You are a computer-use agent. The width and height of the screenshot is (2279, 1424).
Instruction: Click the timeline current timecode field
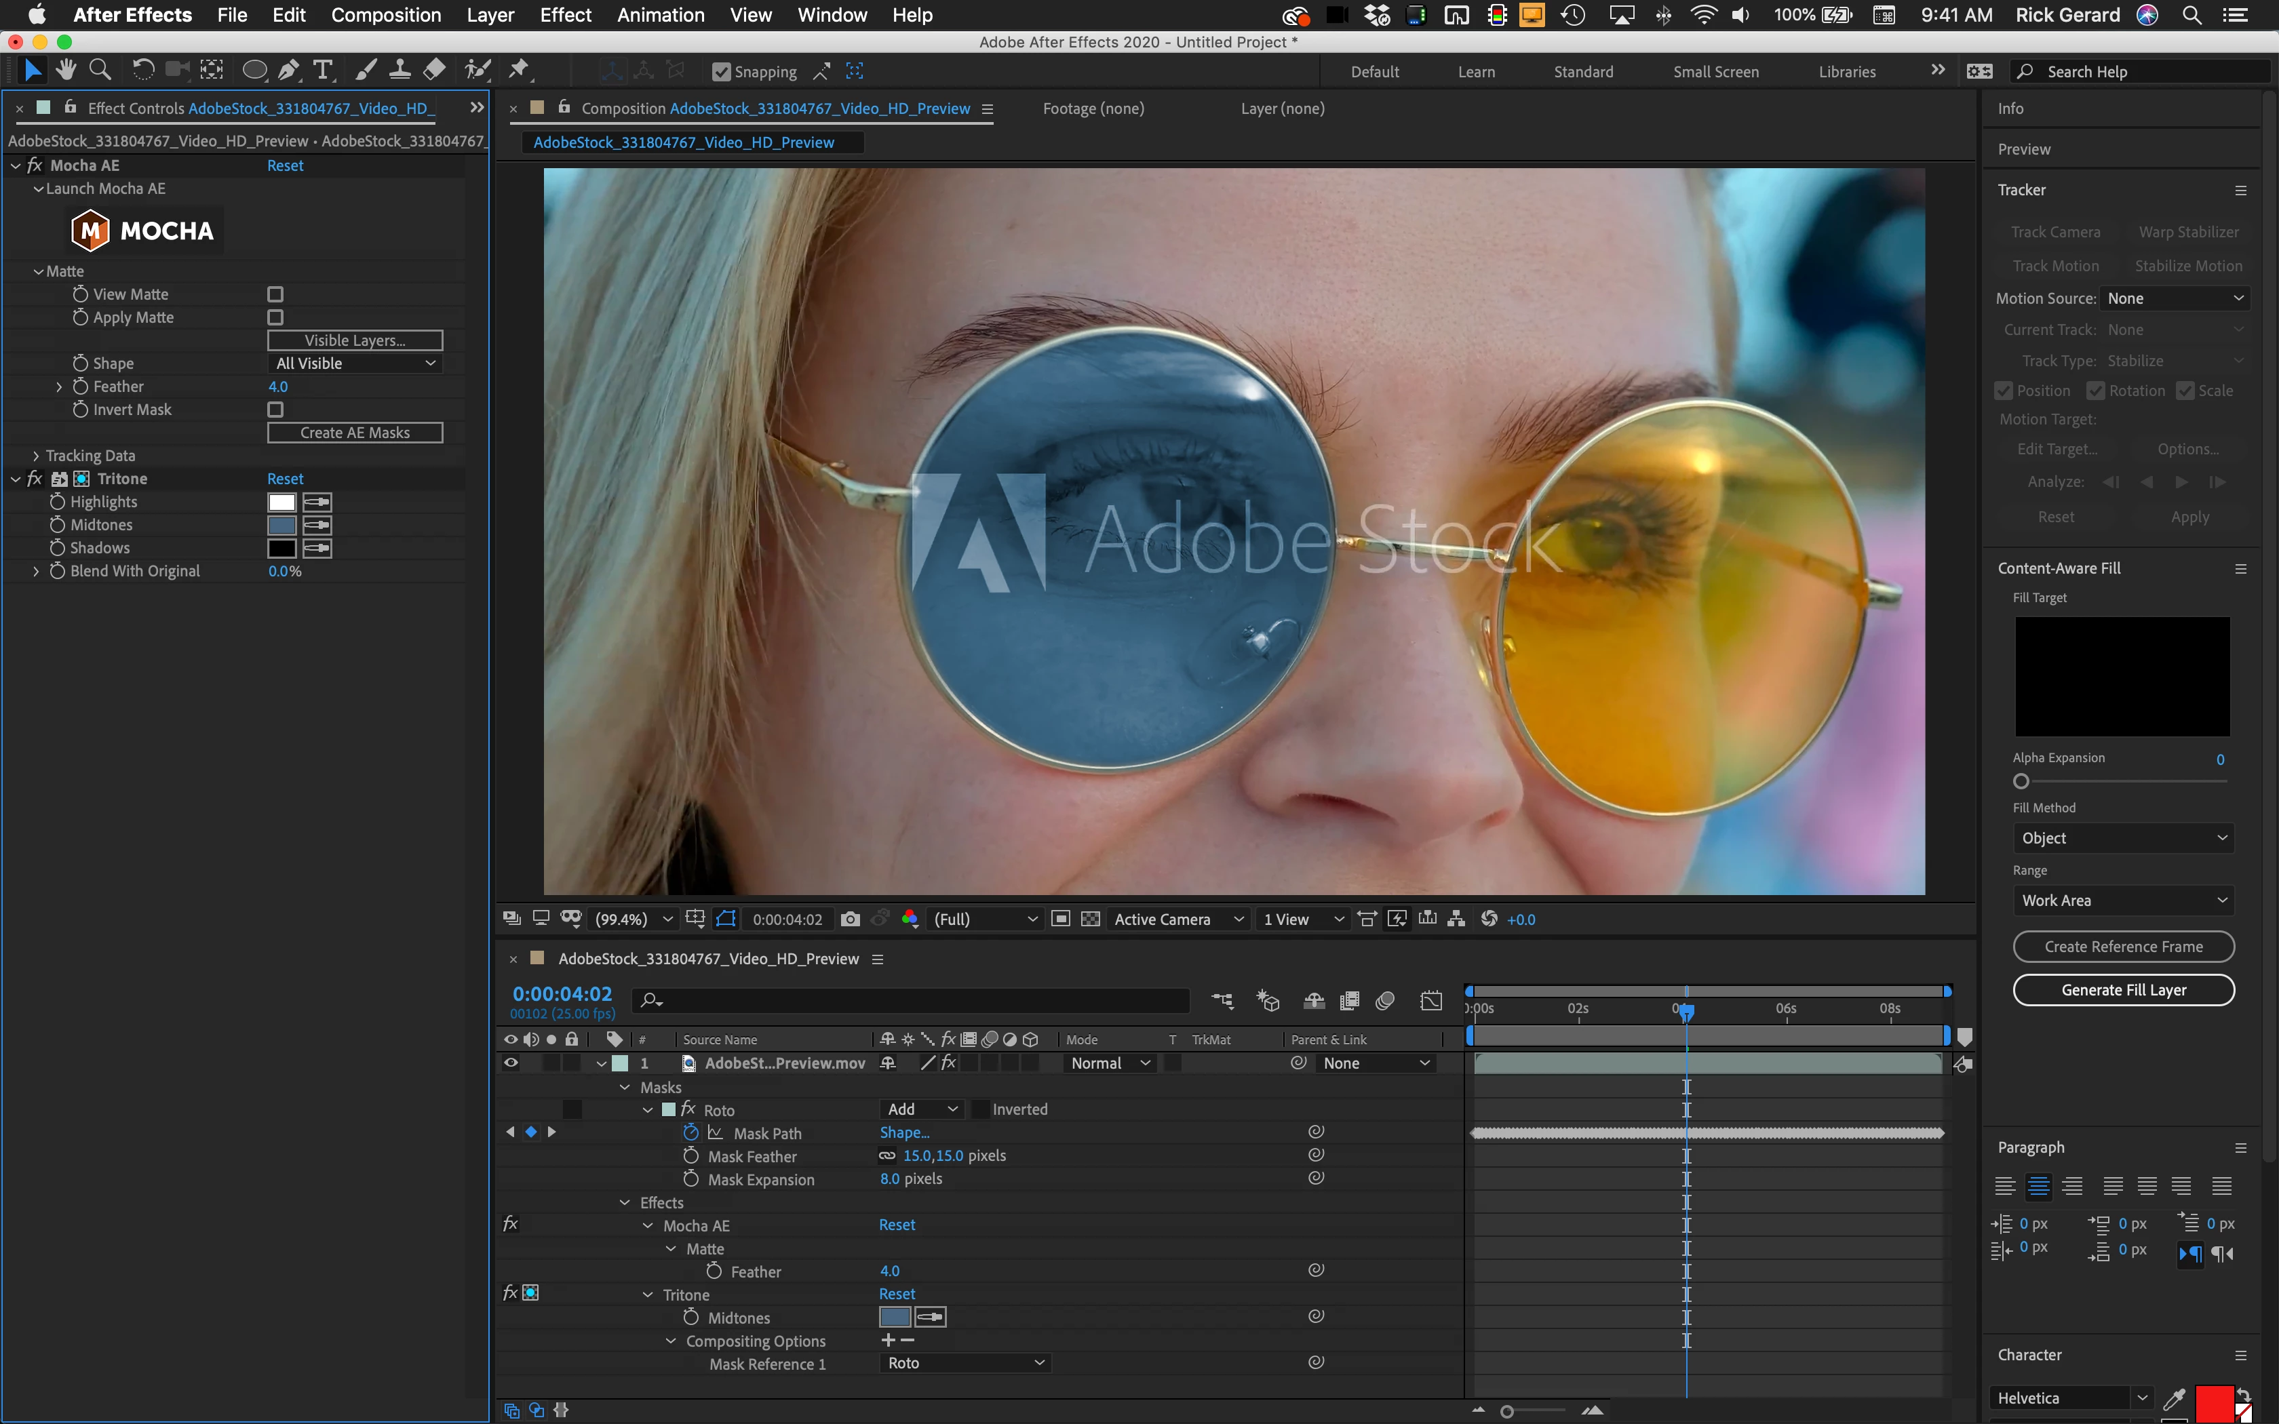click(562, 993)
